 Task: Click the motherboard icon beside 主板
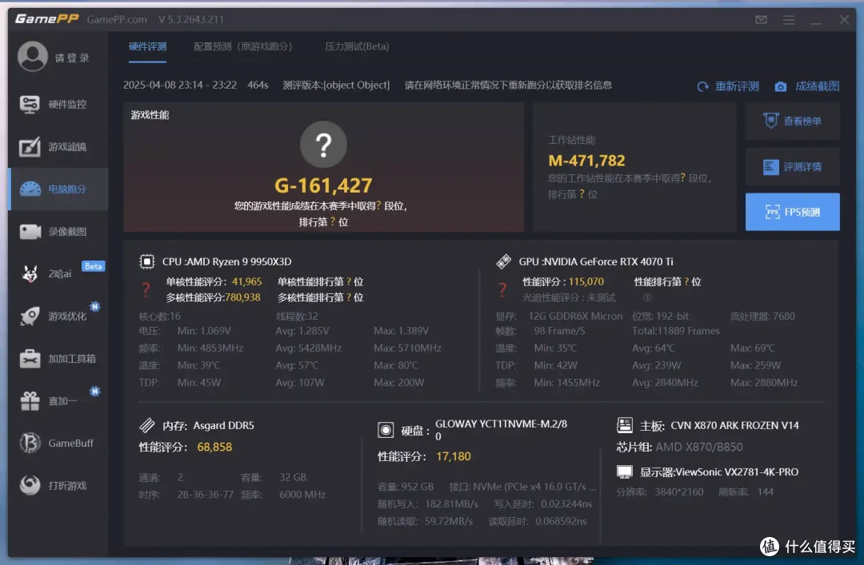click(624, 425)
